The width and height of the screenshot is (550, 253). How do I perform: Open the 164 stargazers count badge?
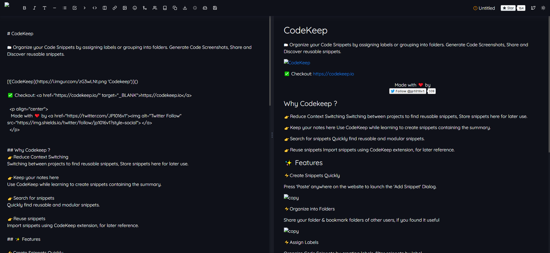[x=521, y=8]
